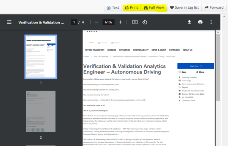
Task: Click the fit to page icon
Action: pos(135,22)
